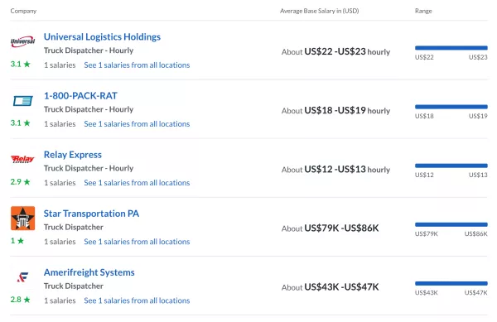See all-location salaries for Amerifreight Systems
497x322 pixels.
click(137, 300)
